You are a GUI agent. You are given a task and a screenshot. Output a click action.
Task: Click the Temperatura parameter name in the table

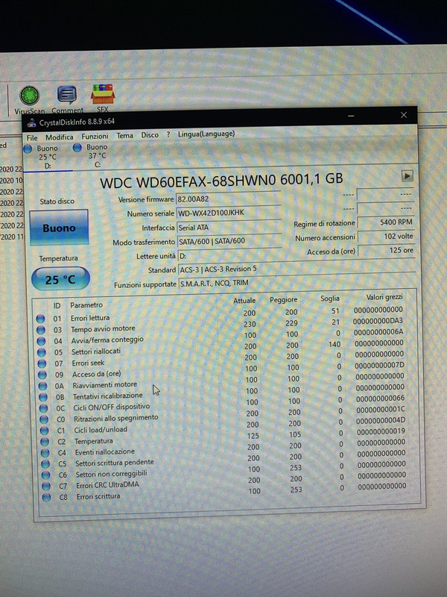94,441
